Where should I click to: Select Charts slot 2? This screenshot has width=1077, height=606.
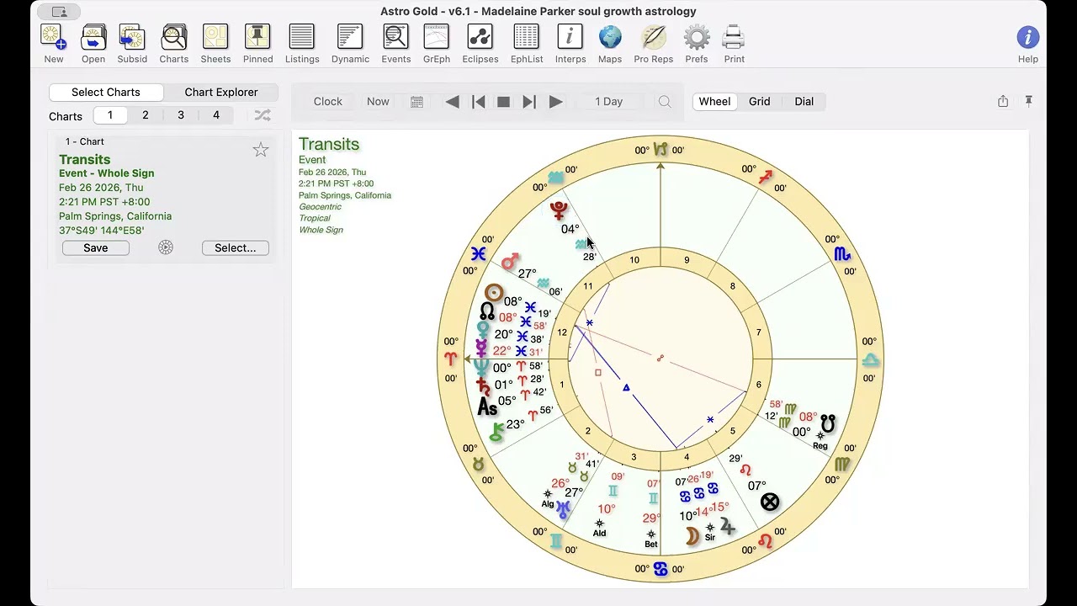146,115
